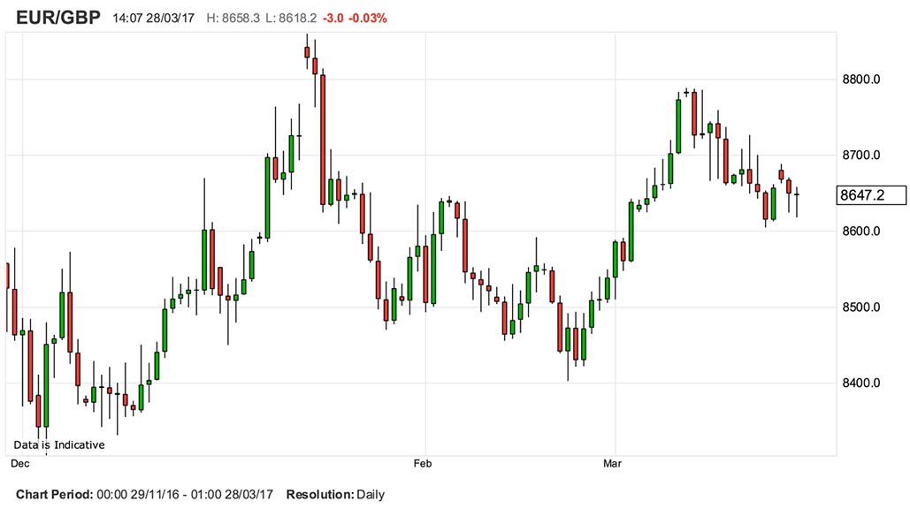
Task: Select the Dec marker on time axis
Action: [19, 463]
